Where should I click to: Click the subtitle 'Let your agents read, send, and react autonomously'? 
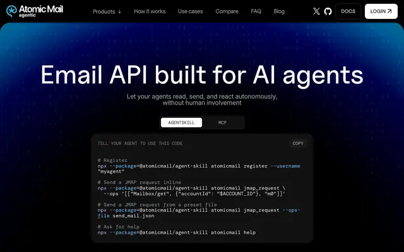click(202, 96)
